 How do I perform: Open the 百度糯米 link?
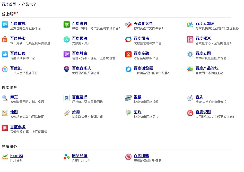tap(203, 38)
